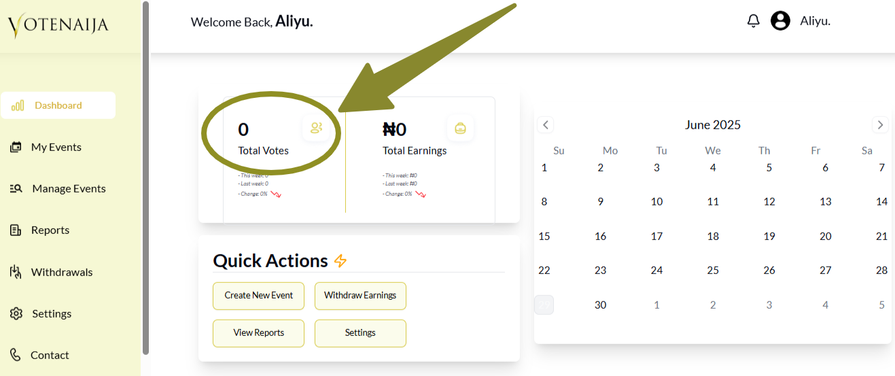
Task: Click the sidebar vertical scrollbar
Action: pos(145,177)
